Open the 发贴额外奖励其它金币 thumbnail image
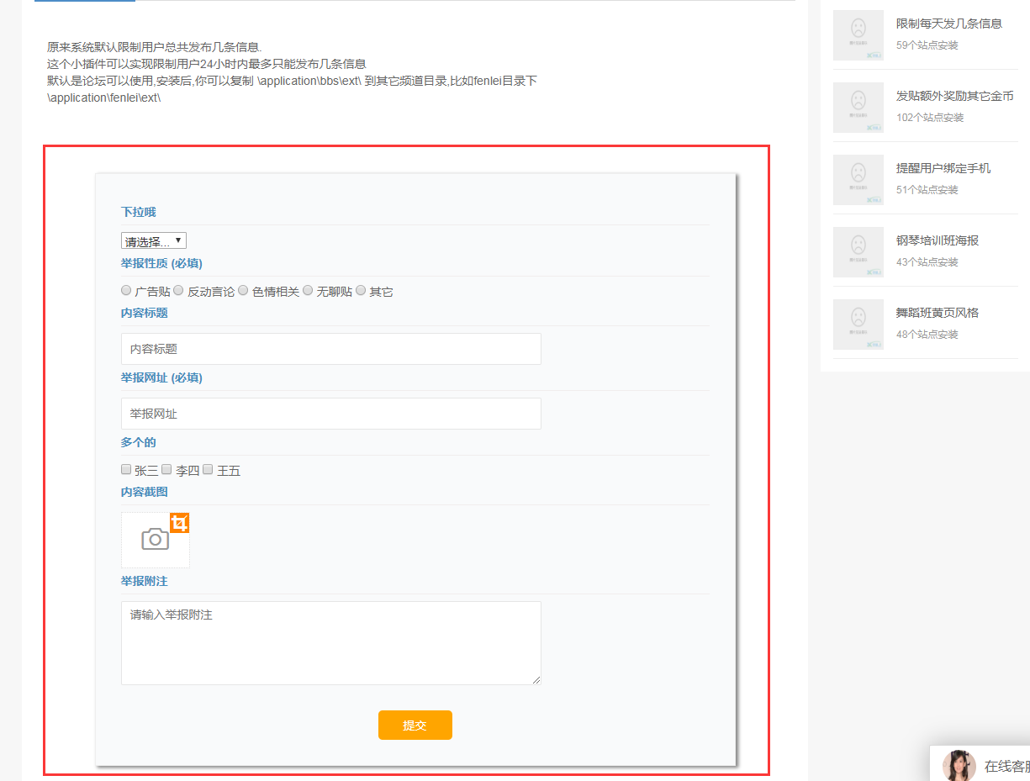 pos(858,108)
